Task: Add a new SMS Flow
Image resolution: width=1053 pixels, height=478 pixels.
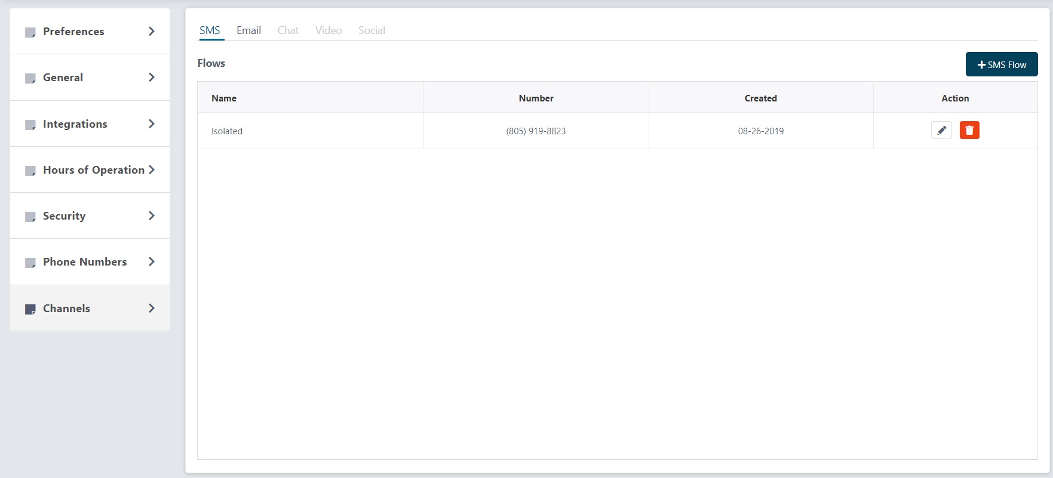Action: pyautogui.click(x=1002, y=64)
